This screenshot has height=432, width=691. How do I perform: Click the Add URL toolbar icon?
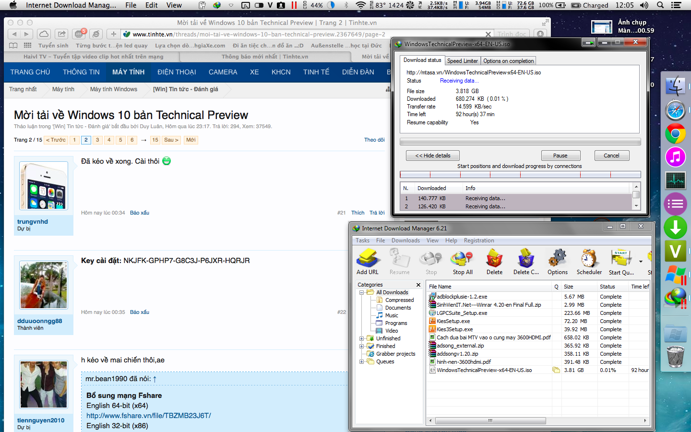[x=368, y=262]
